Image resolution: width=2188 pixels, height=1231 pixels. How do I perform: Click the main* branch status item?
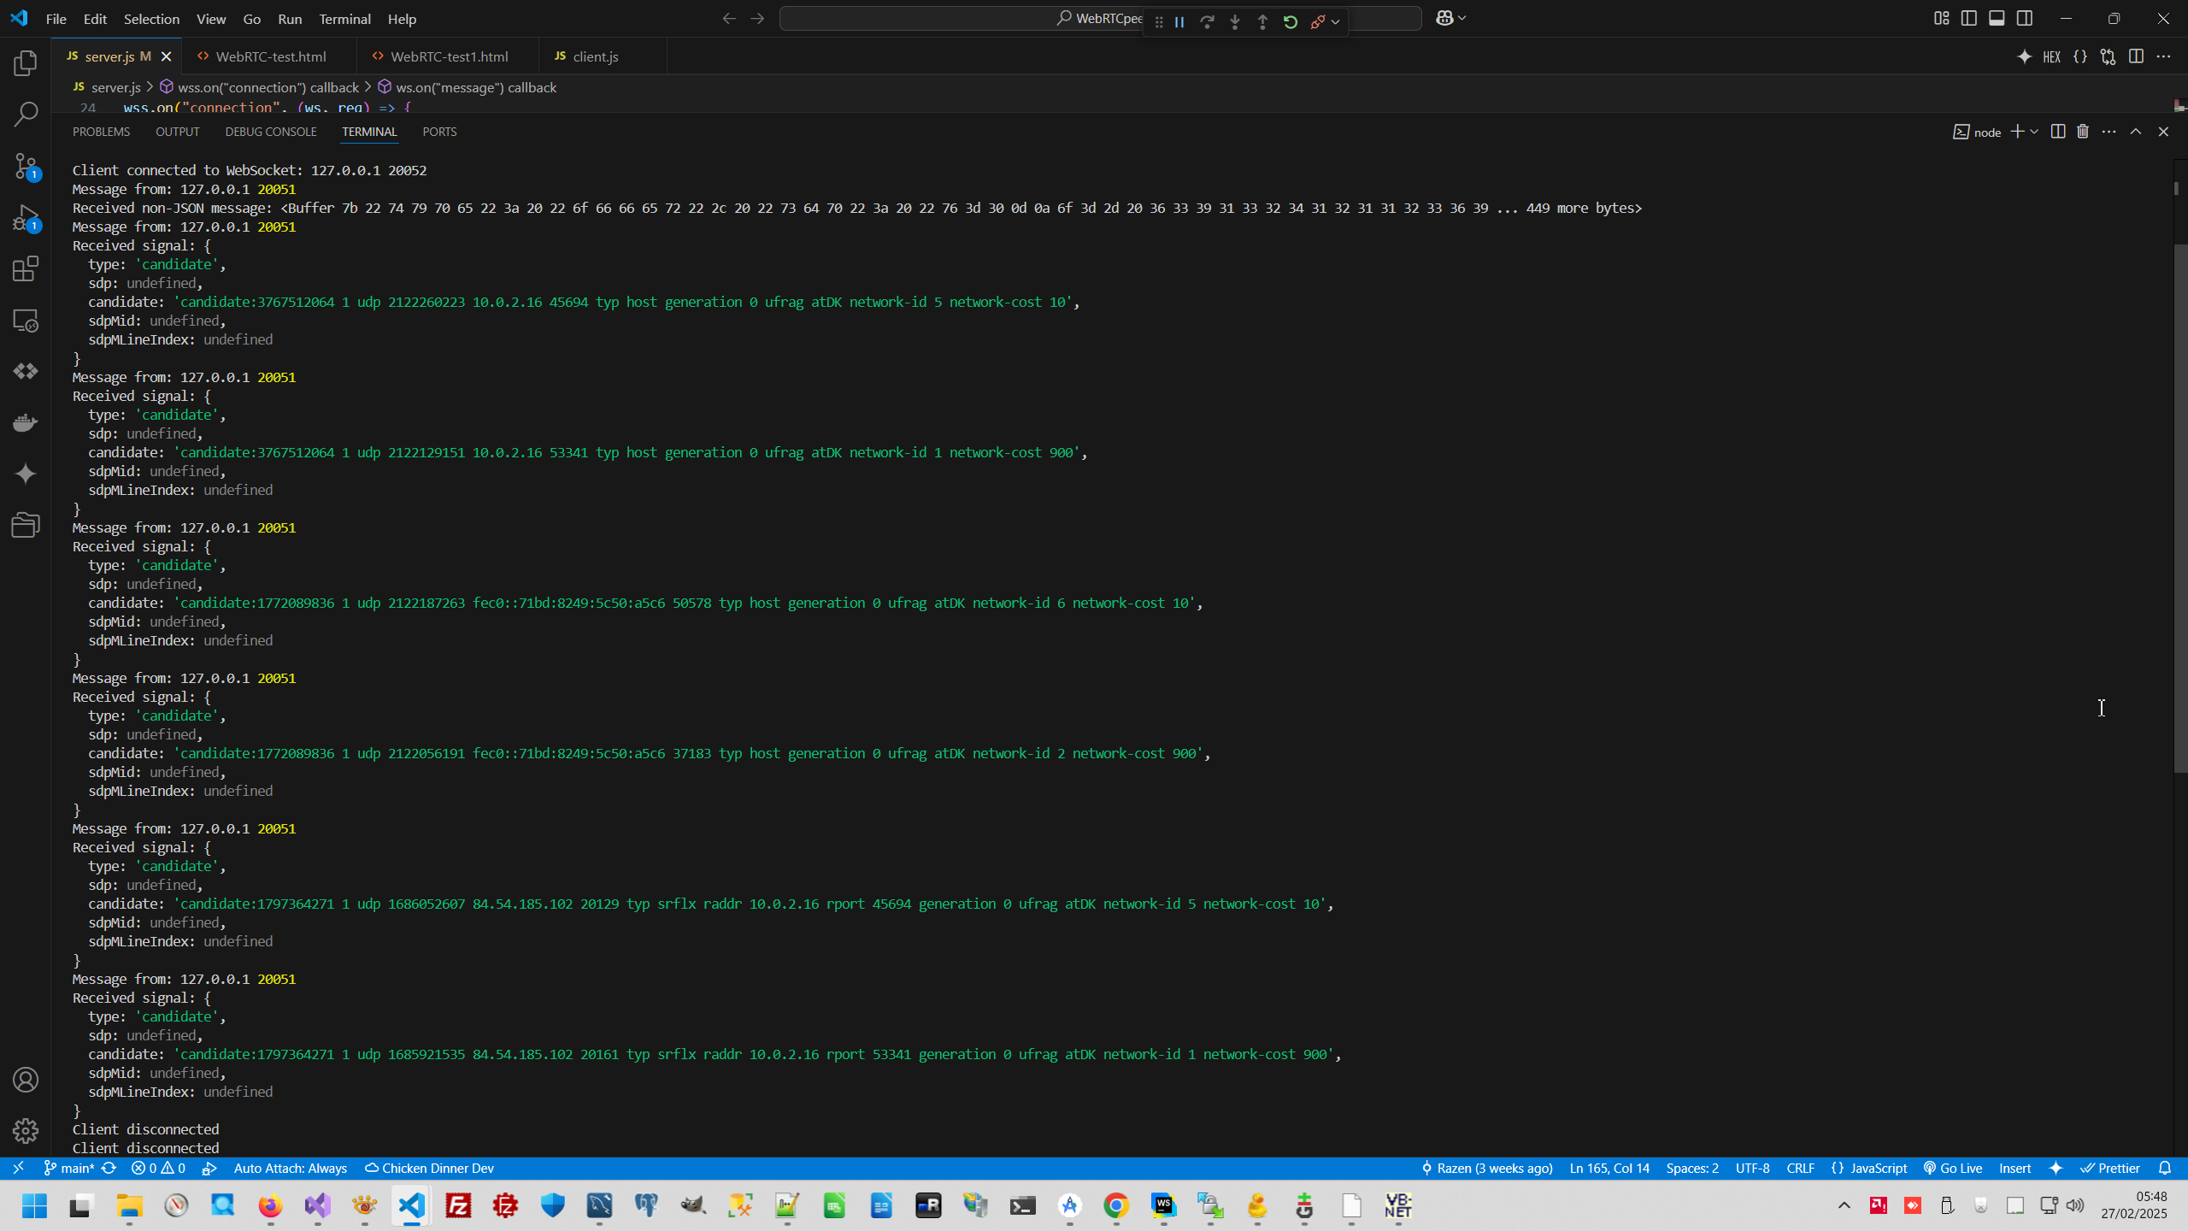[69, 1168]
